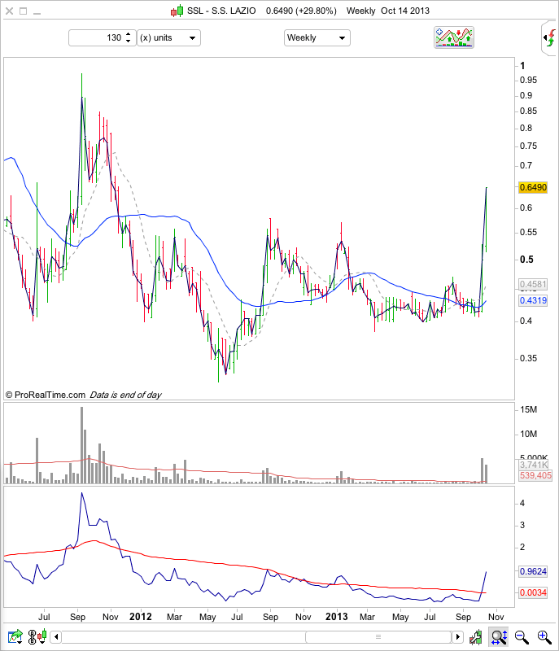Click the 0.6490 current price label
This screenshot has width=559, height=651.
tap(533, 187)
